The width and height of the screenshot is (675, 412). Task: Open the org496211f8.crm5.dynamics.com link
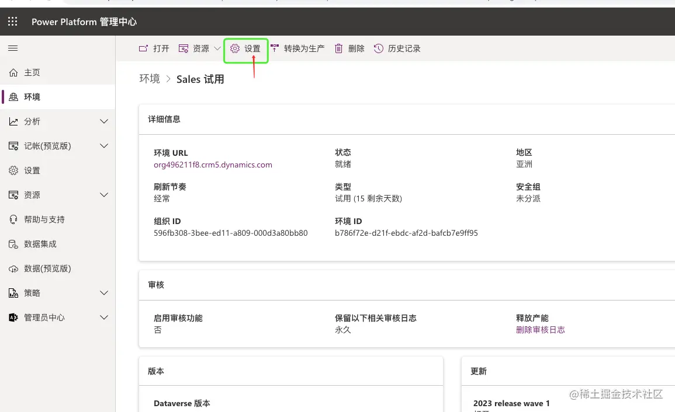point(213,165)
